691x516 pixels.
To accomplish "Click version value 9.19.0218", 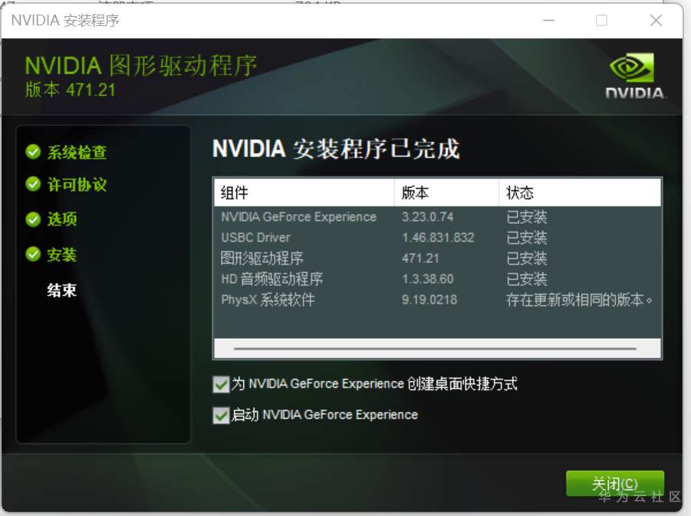I will 429,300.
